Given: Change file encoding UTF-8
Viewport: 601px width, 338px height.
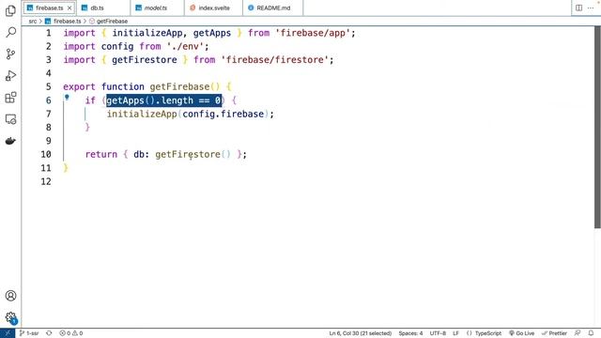Looking at the screenshot, I should (438, 333).
